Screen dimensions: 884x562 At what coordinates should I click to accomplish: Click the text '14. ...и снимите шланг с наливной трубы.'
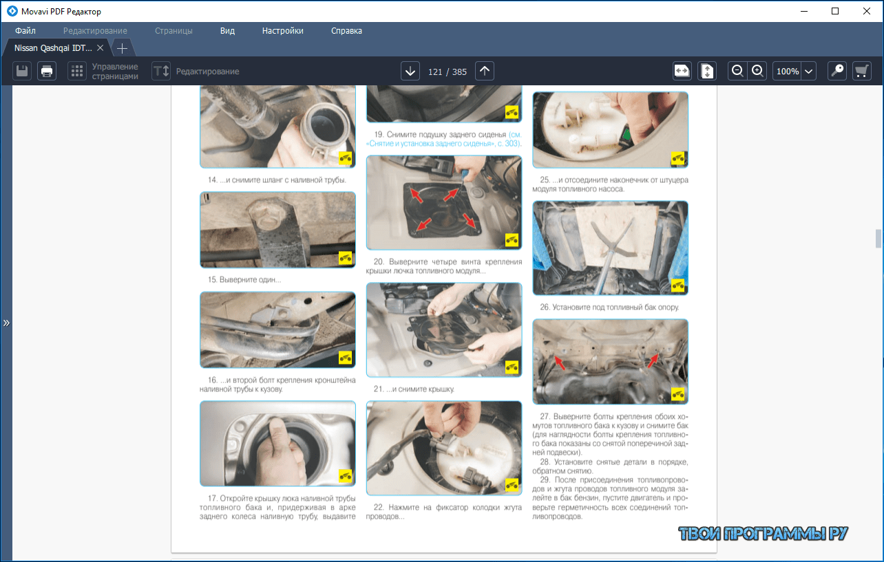pyautogui.click(x=277, y=180)
